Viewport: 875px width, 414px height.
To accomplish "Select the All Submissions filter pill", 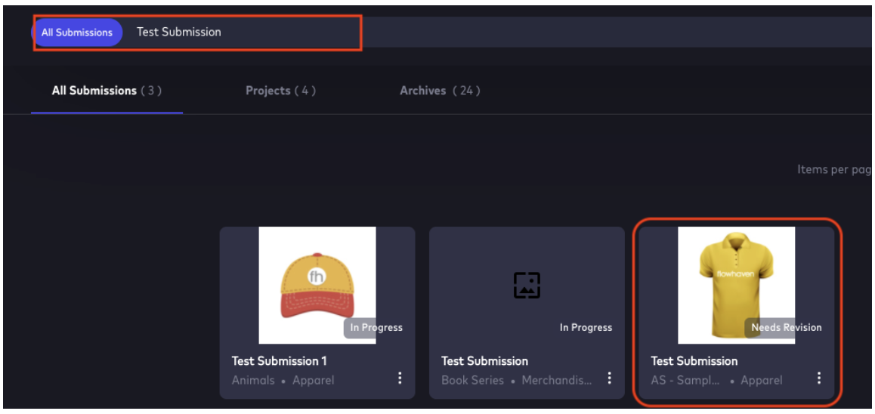I will 77,32.
